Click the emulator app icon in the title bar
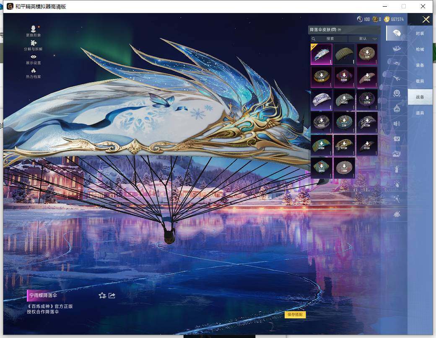Viewport: 436px width, 338px height. coord(10,6)
